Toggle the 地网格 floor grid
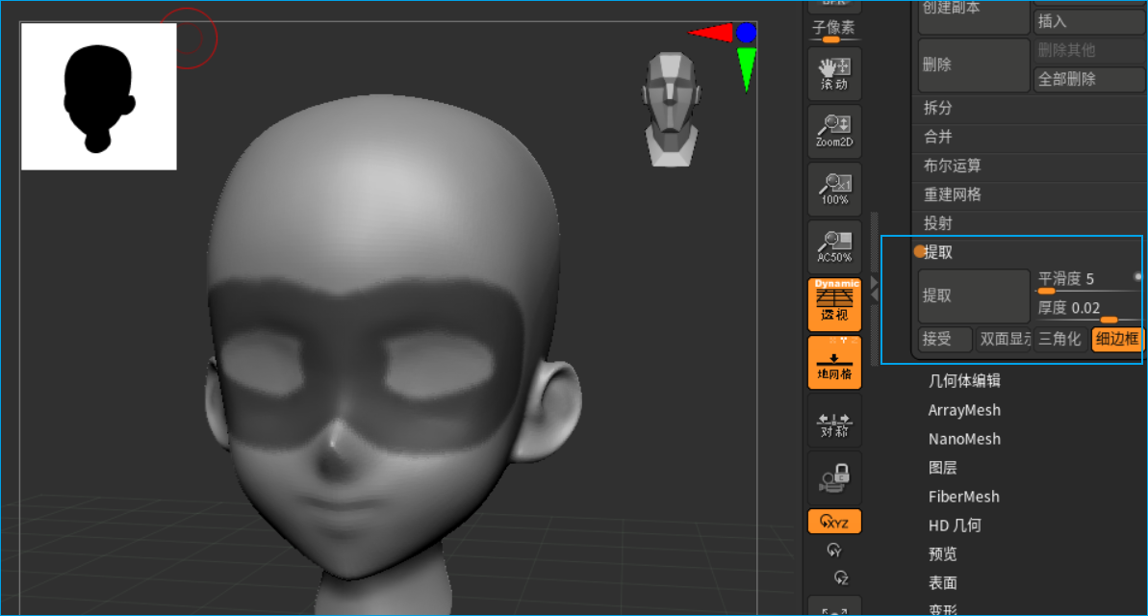This screenshot has width=1148, height=616. (x=834, y=363)
